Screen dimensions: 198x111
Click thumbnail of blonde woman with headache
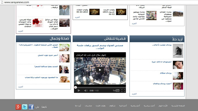coord(64,79)
